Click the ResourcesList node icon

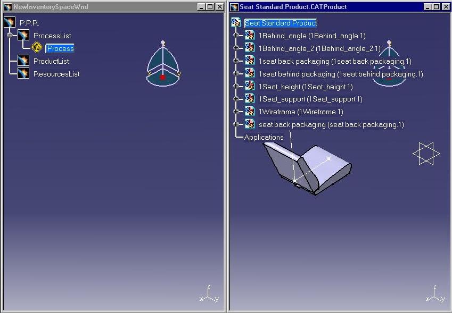tap(23, 73)
